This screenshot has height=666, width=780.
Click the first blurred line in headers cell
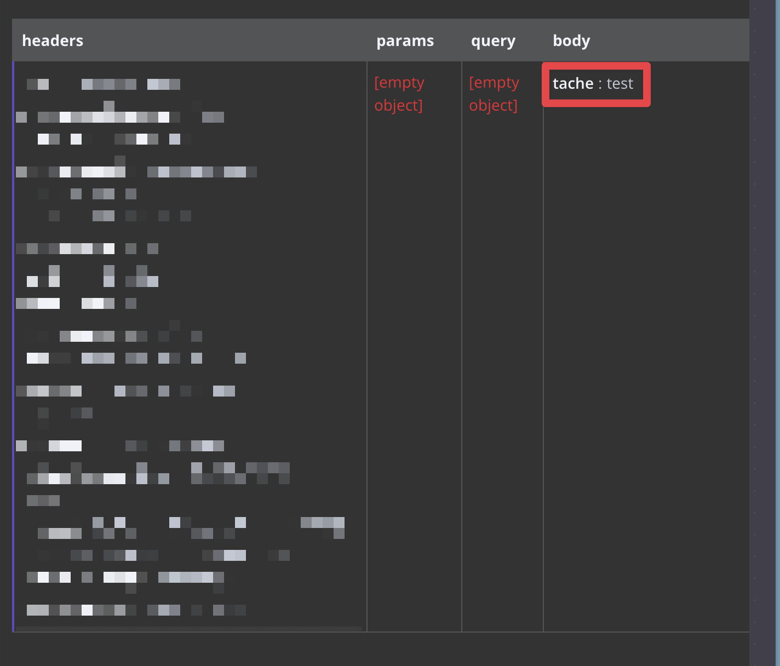click(104, 84)
